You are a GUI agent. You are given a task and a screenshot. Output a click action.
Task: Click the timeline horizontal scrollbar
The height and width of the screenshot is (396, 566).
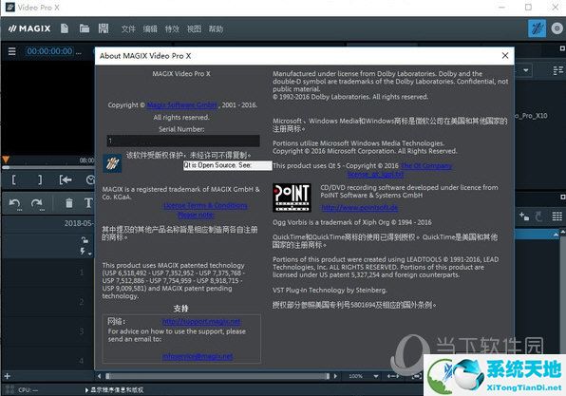tap(217, 376)
